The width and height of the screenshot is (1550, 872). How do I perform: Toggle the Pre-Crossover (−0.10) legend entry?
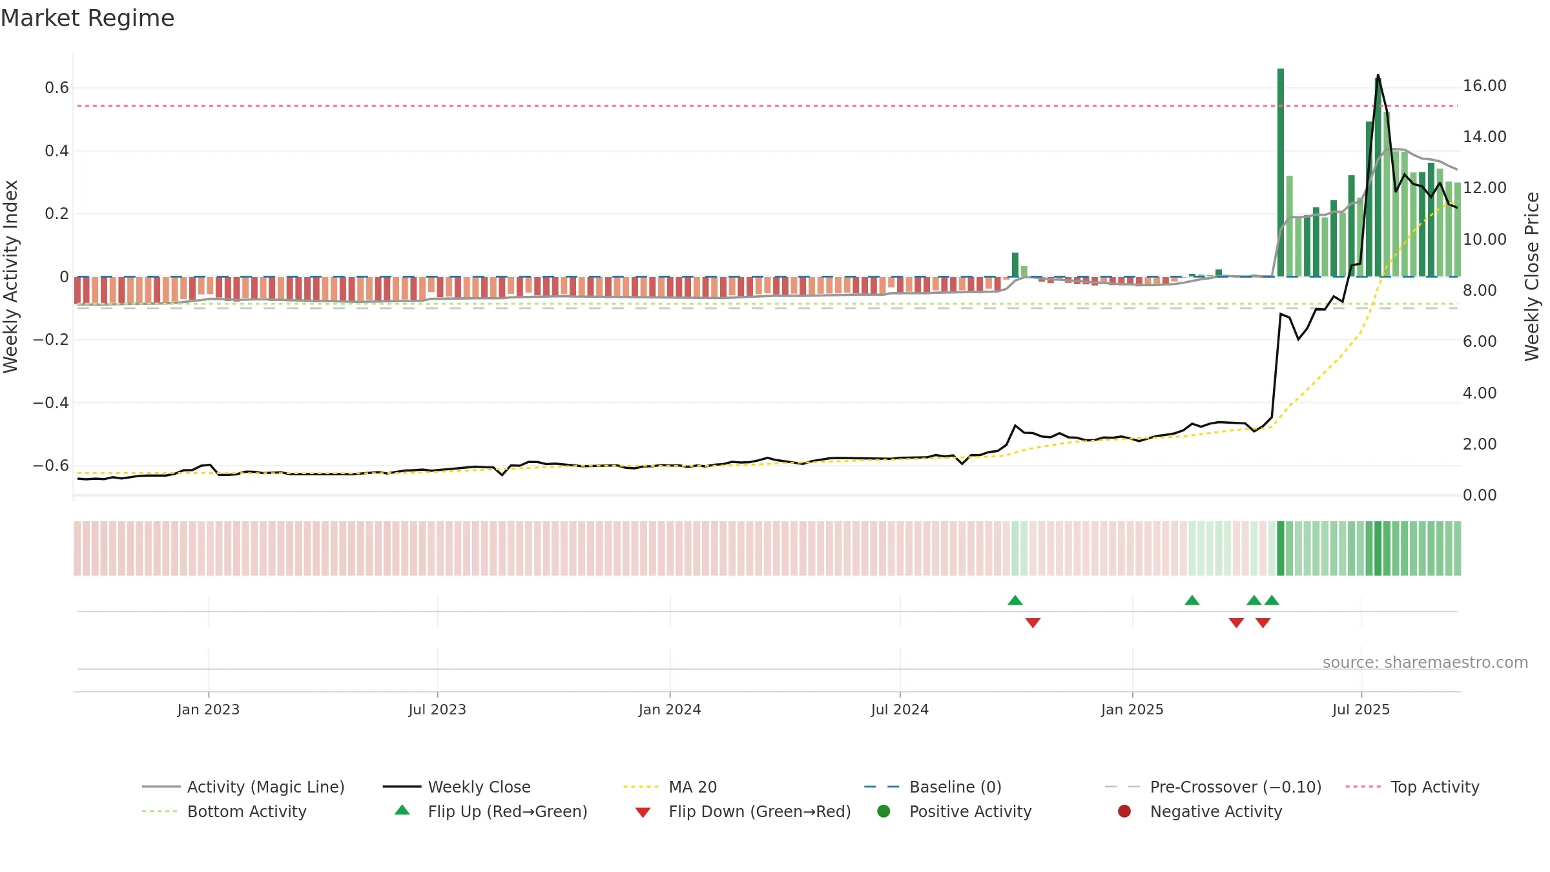(x=1214, y=787)
